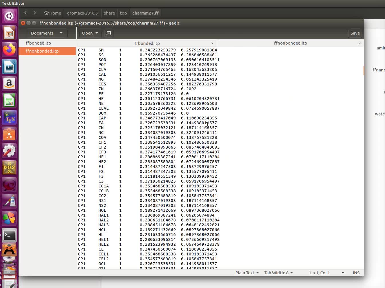
Task: Click CEL1 row value 0.355468588538
Action: (158, 254)
